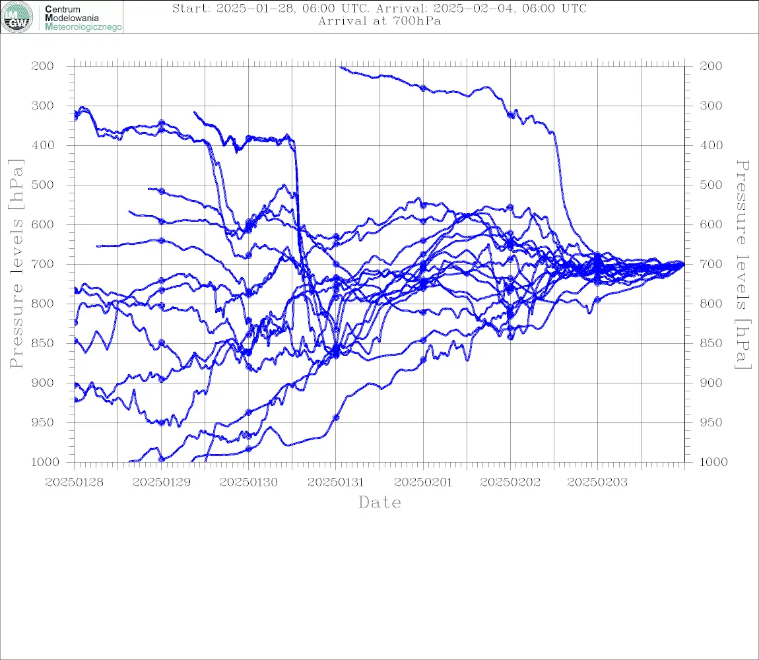Click the right 'Pressure levels [hPa]' axis title

[742, 265]
